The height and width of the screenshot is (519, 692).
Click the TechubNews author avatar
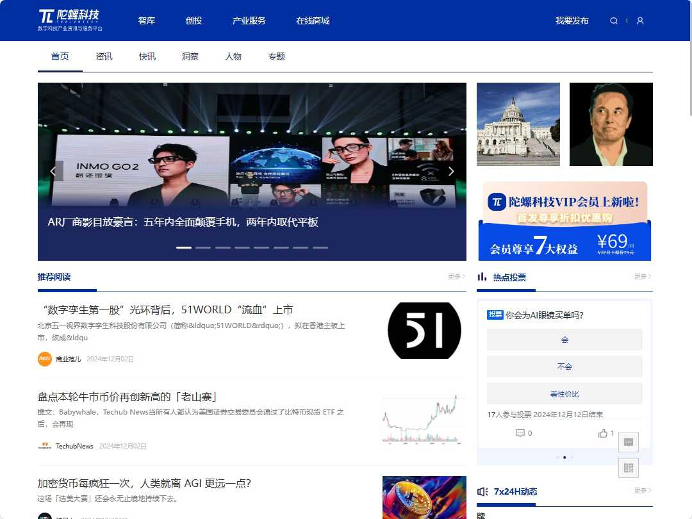[45, 446]
